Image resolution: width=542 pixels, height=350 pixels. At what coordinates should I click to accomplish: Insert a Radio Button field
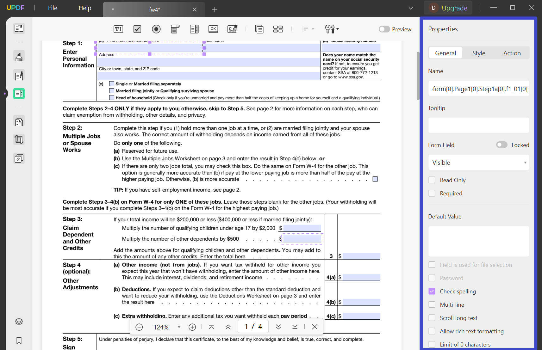(x=156, y=29)
